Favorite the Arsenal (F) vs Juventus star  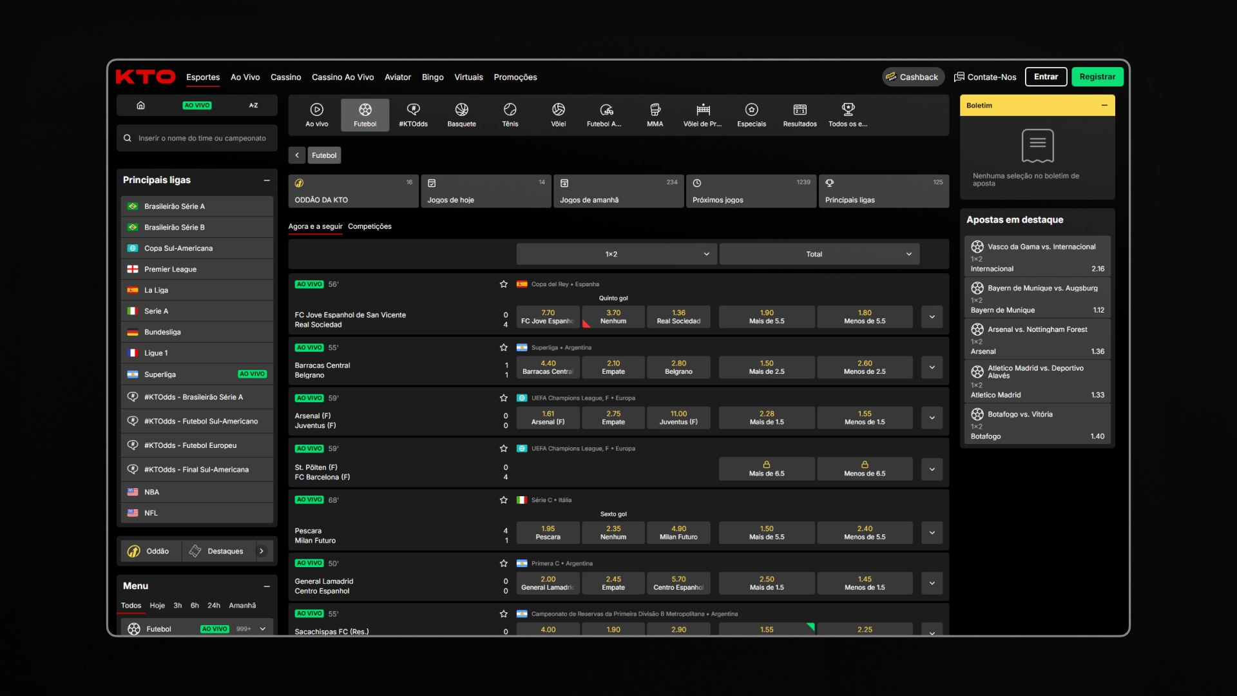tap(504, 398)
